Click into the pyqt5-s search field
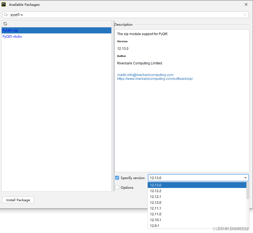 coord(125,15)
